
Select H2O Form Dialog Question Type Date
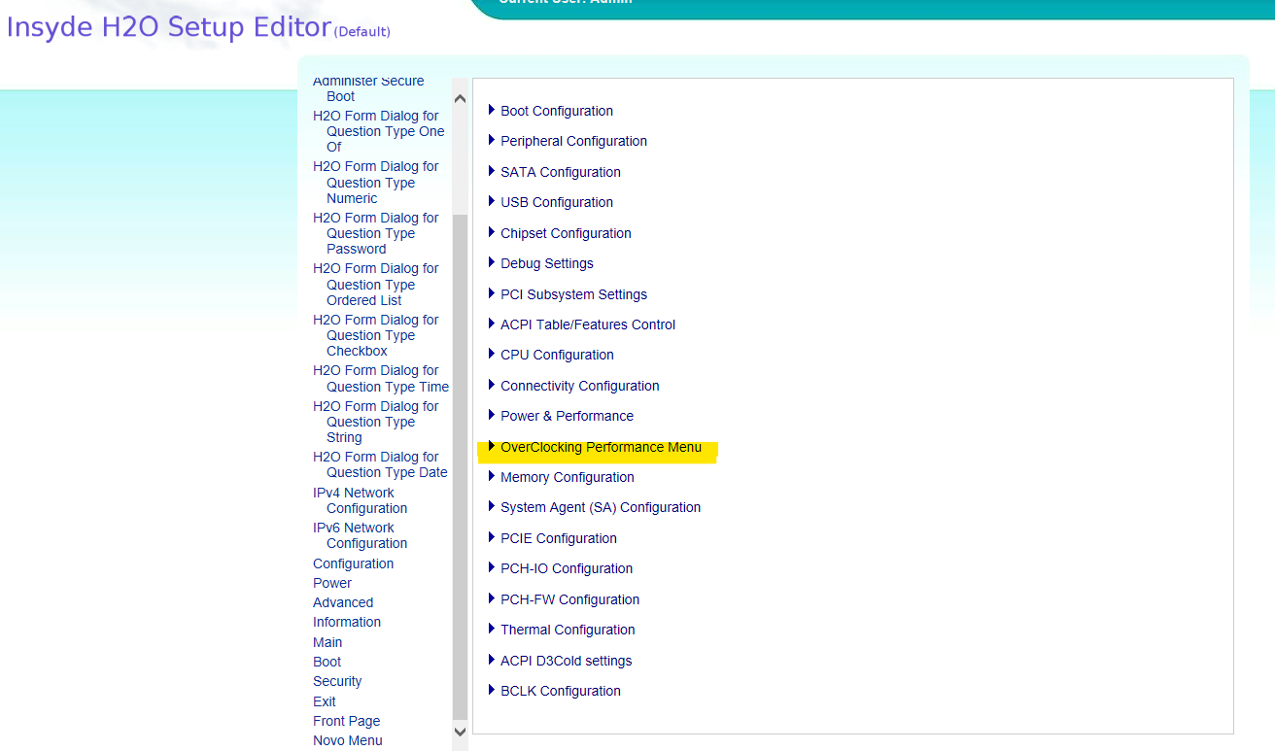(x=380, y=464)
